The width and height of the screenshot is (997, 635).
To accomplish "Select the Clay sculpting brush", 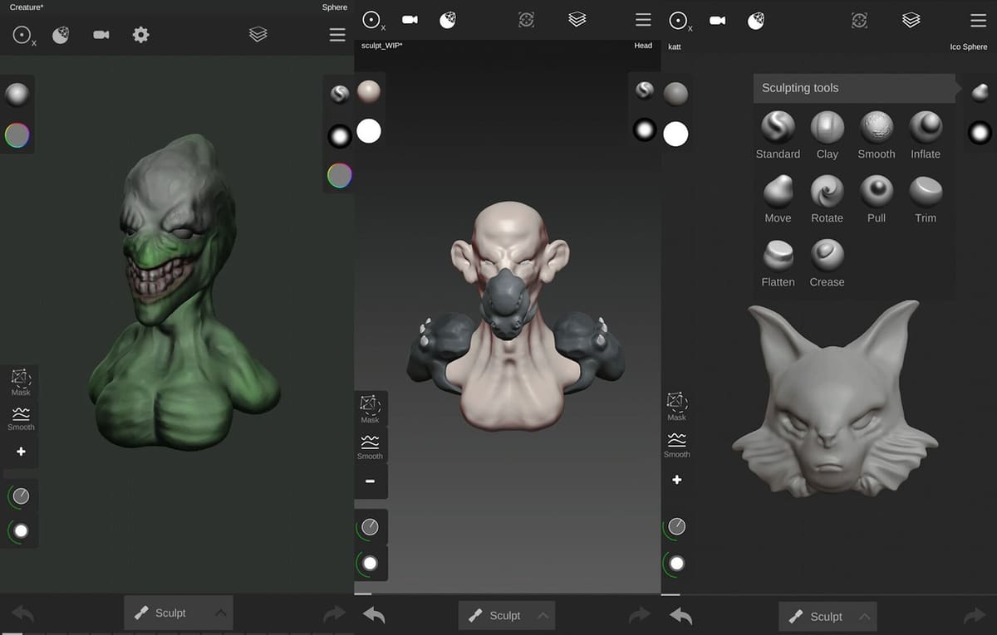I will click(828, 135).
